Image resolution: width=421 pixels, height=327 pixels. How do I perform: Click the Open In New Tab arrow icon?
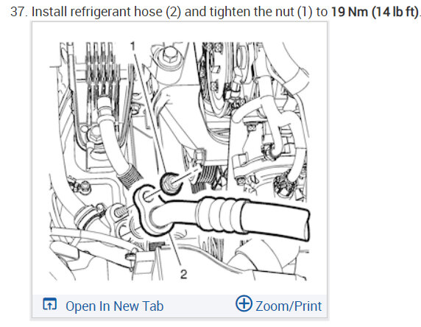49,304
